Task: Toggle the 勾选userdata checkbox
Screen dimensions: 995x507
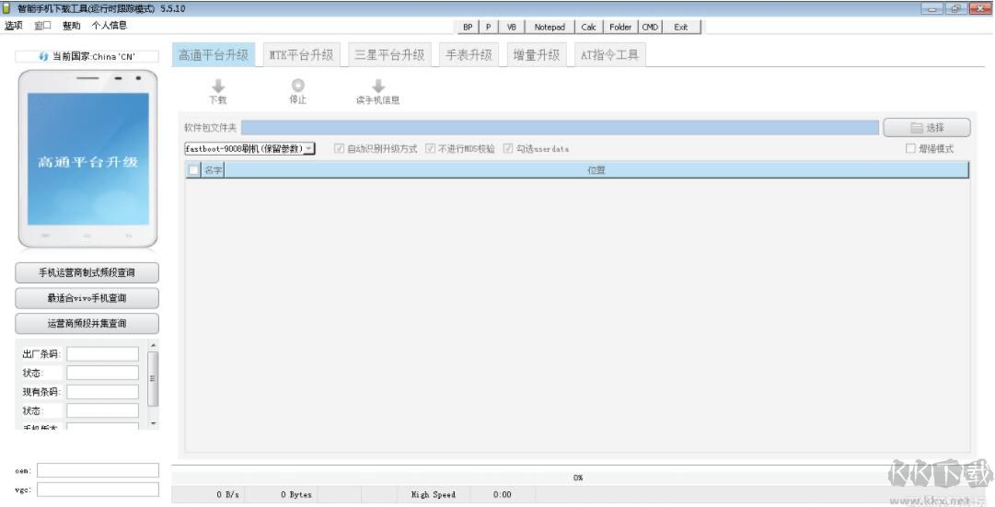Action: coord(508,148)
